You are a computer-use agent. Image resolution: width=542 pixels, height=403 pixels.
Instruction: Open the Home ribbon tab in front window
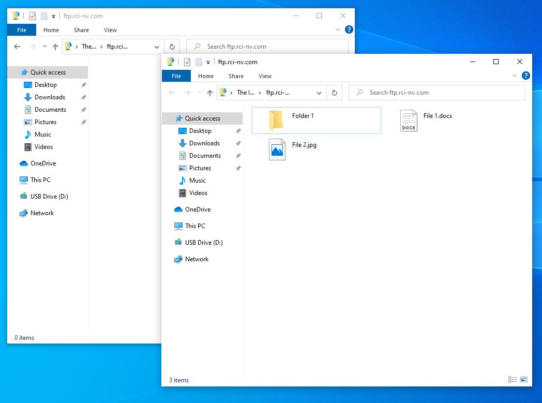click(x=206, y=76)
